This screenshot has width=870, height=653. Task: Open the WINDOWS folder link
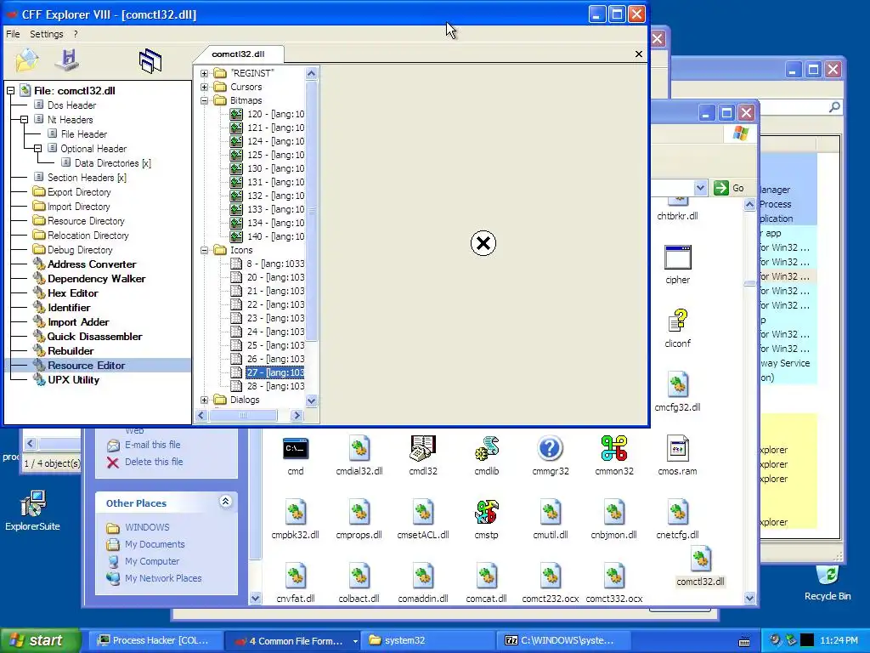[147, 527]
